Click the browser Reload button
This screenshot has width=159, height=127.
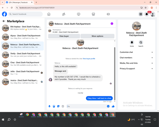pyautogui.click(x=12, y=8)
